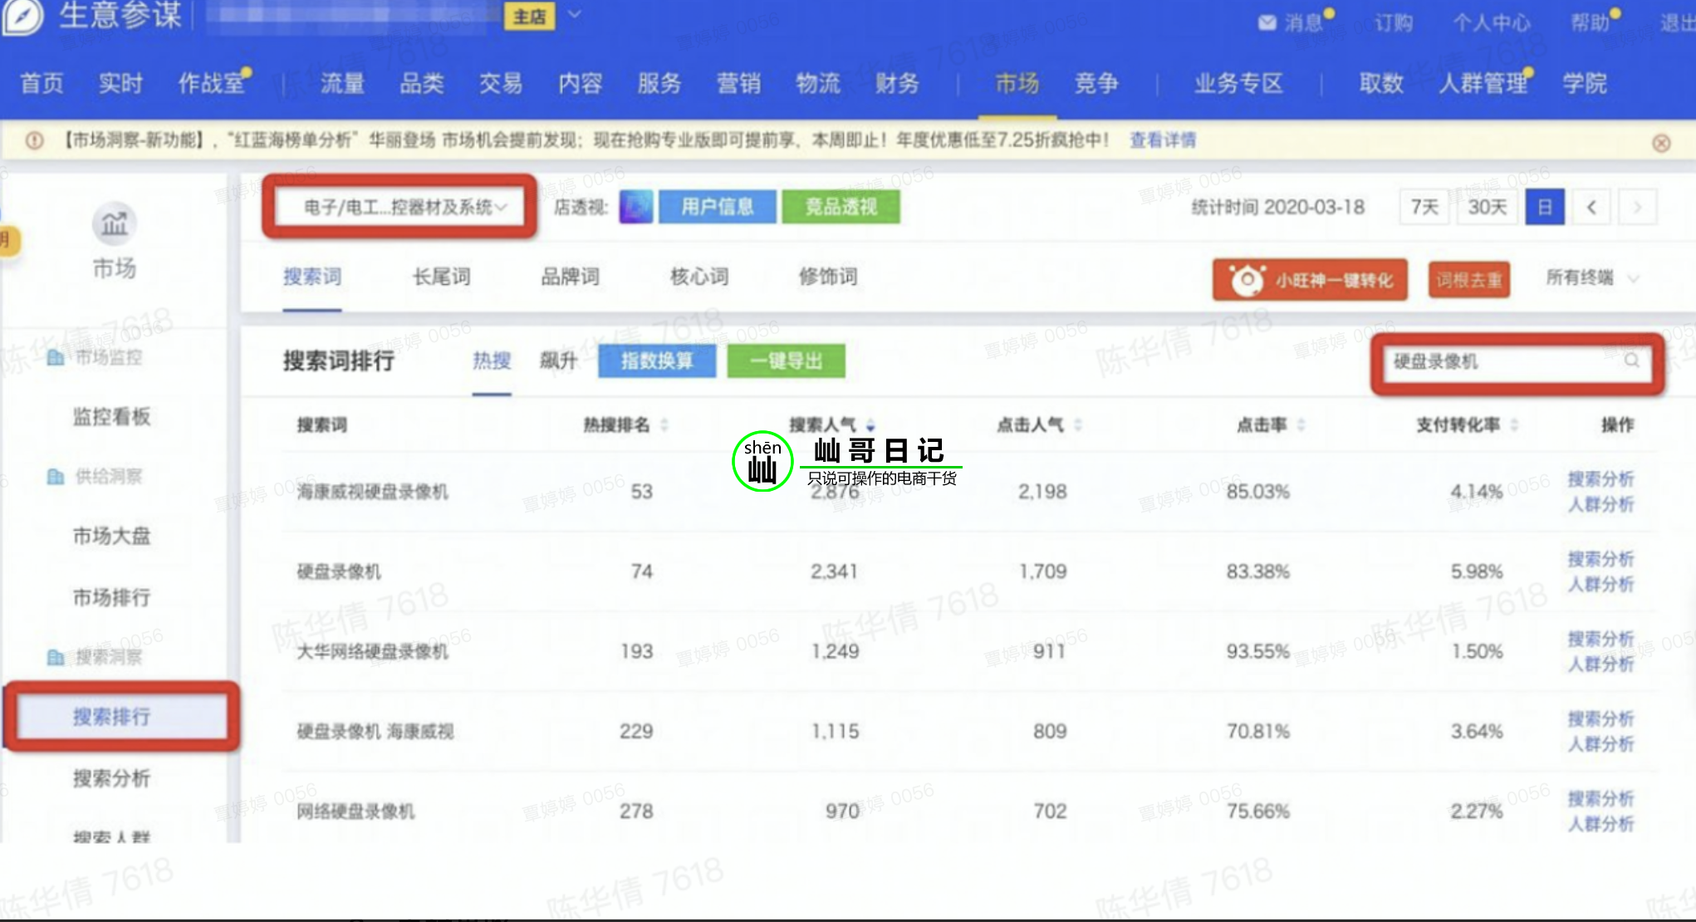Click the 竞品透视 button
1696x922 pixels.
(x=841, y=207)
